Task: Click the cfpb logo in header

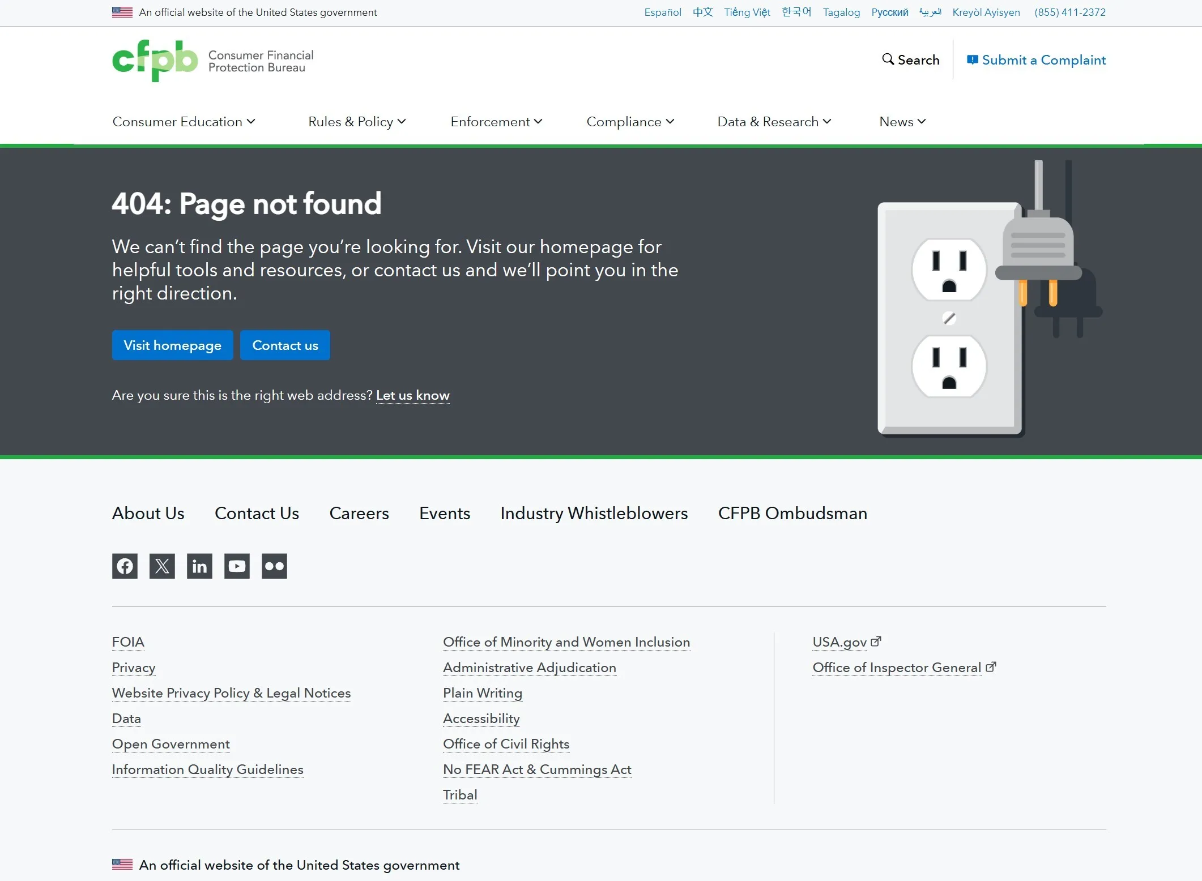Action: click(x=155, y=61)
